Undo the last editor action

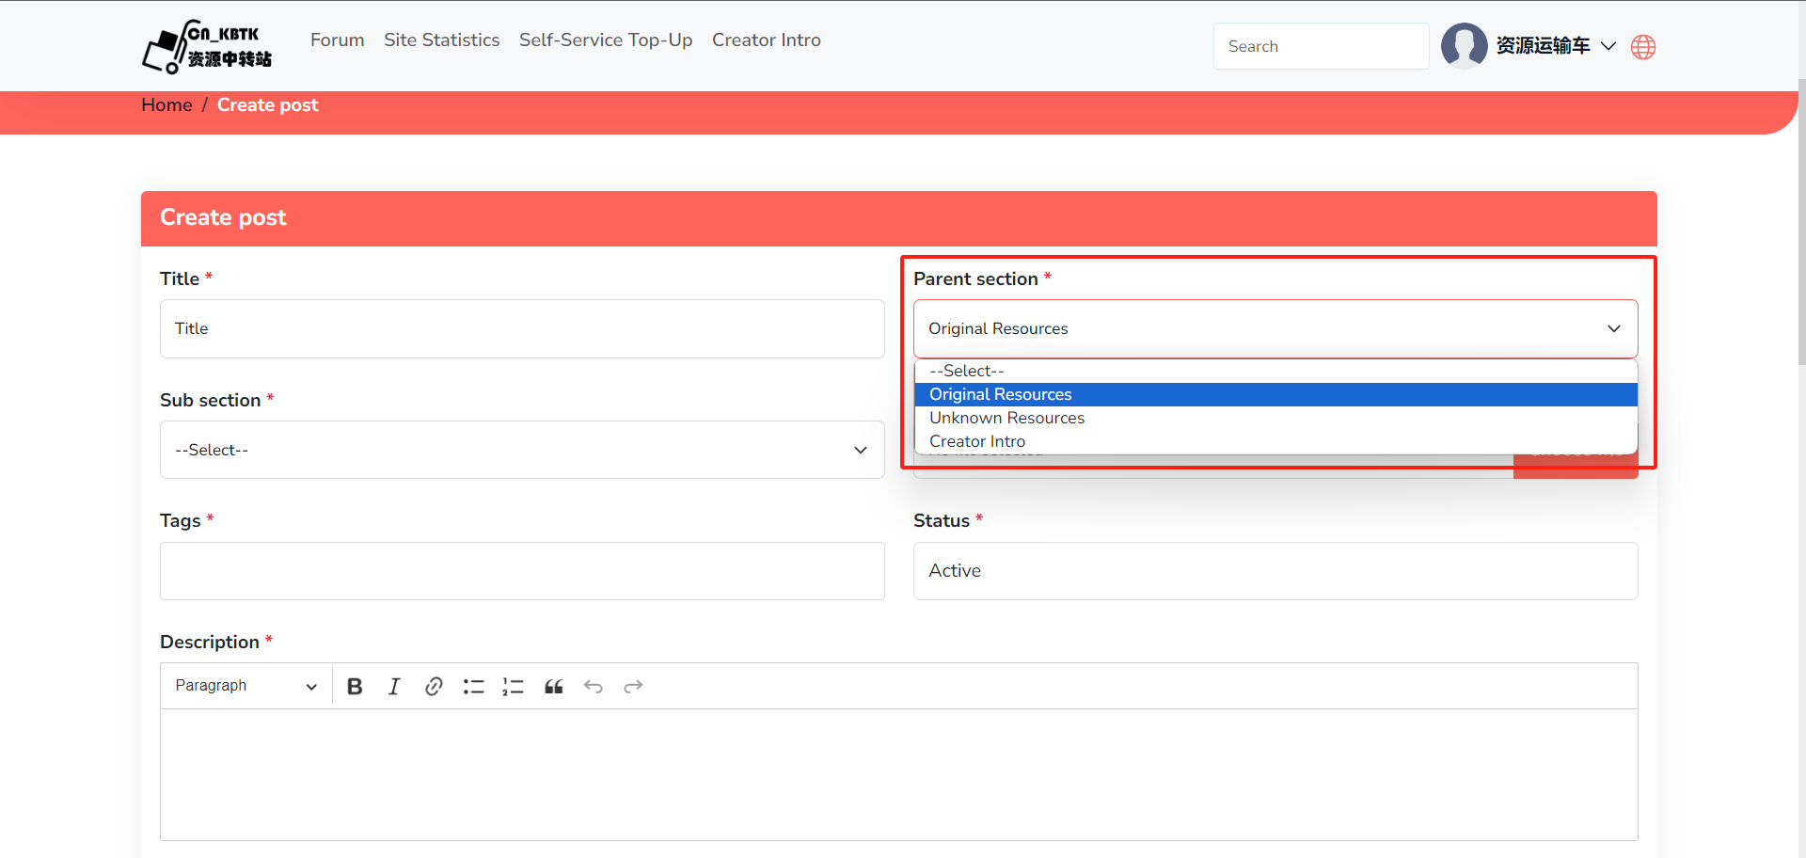click(x=594, y=687)
